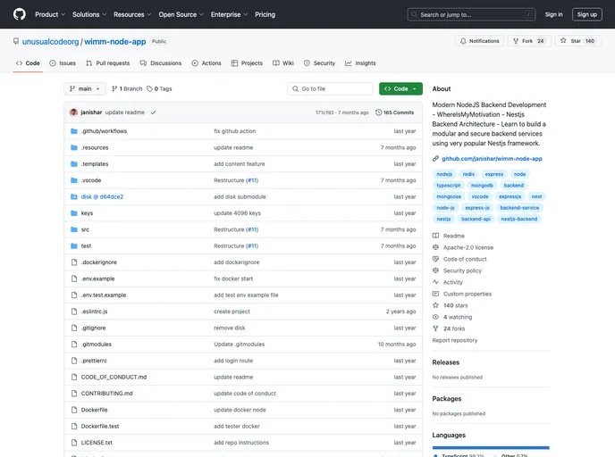615x457 pixels.
Task: Expand the Open Source menu
Action: click(181, 14)
